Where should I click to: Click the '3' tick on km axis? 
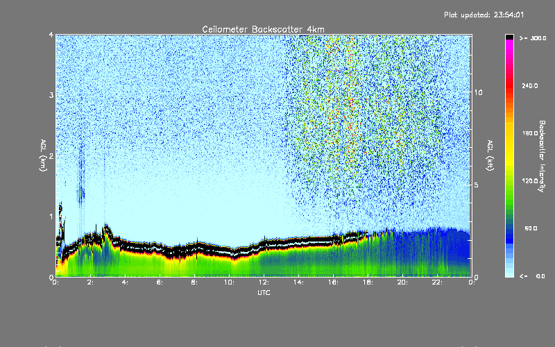coord(51,95)
